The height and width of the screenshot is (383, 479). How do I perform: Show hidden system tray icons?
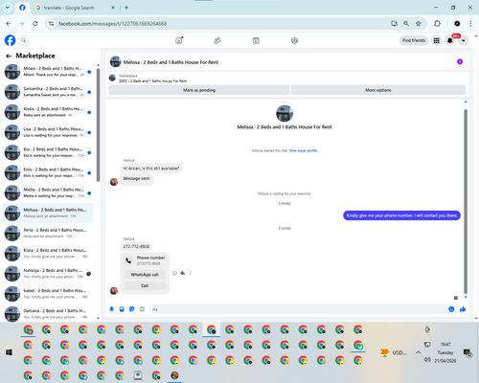point(418,352)
